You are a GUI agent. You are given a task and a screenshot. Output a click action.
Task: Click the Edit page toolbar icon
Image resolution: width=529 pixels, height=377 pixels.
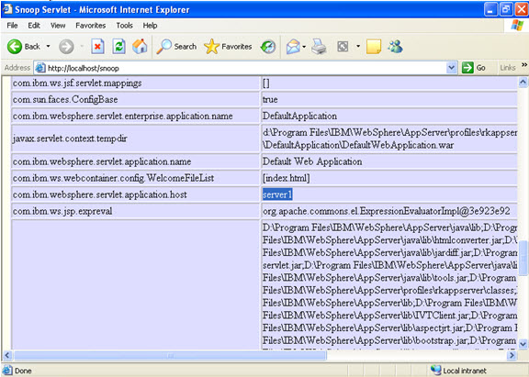(x=343, y=47)
